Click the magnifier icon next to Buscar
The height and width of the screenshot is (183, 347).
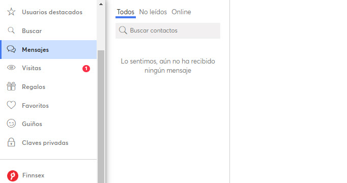point(11,30)
